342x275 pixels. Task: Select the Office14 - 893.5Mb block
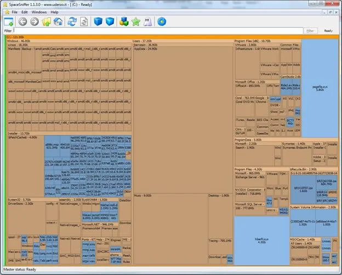pyautogui.click(x=250, y=89)
